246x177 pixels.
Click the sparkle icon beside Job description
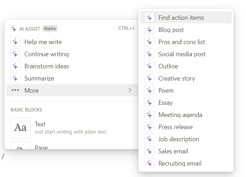point(149,139)
